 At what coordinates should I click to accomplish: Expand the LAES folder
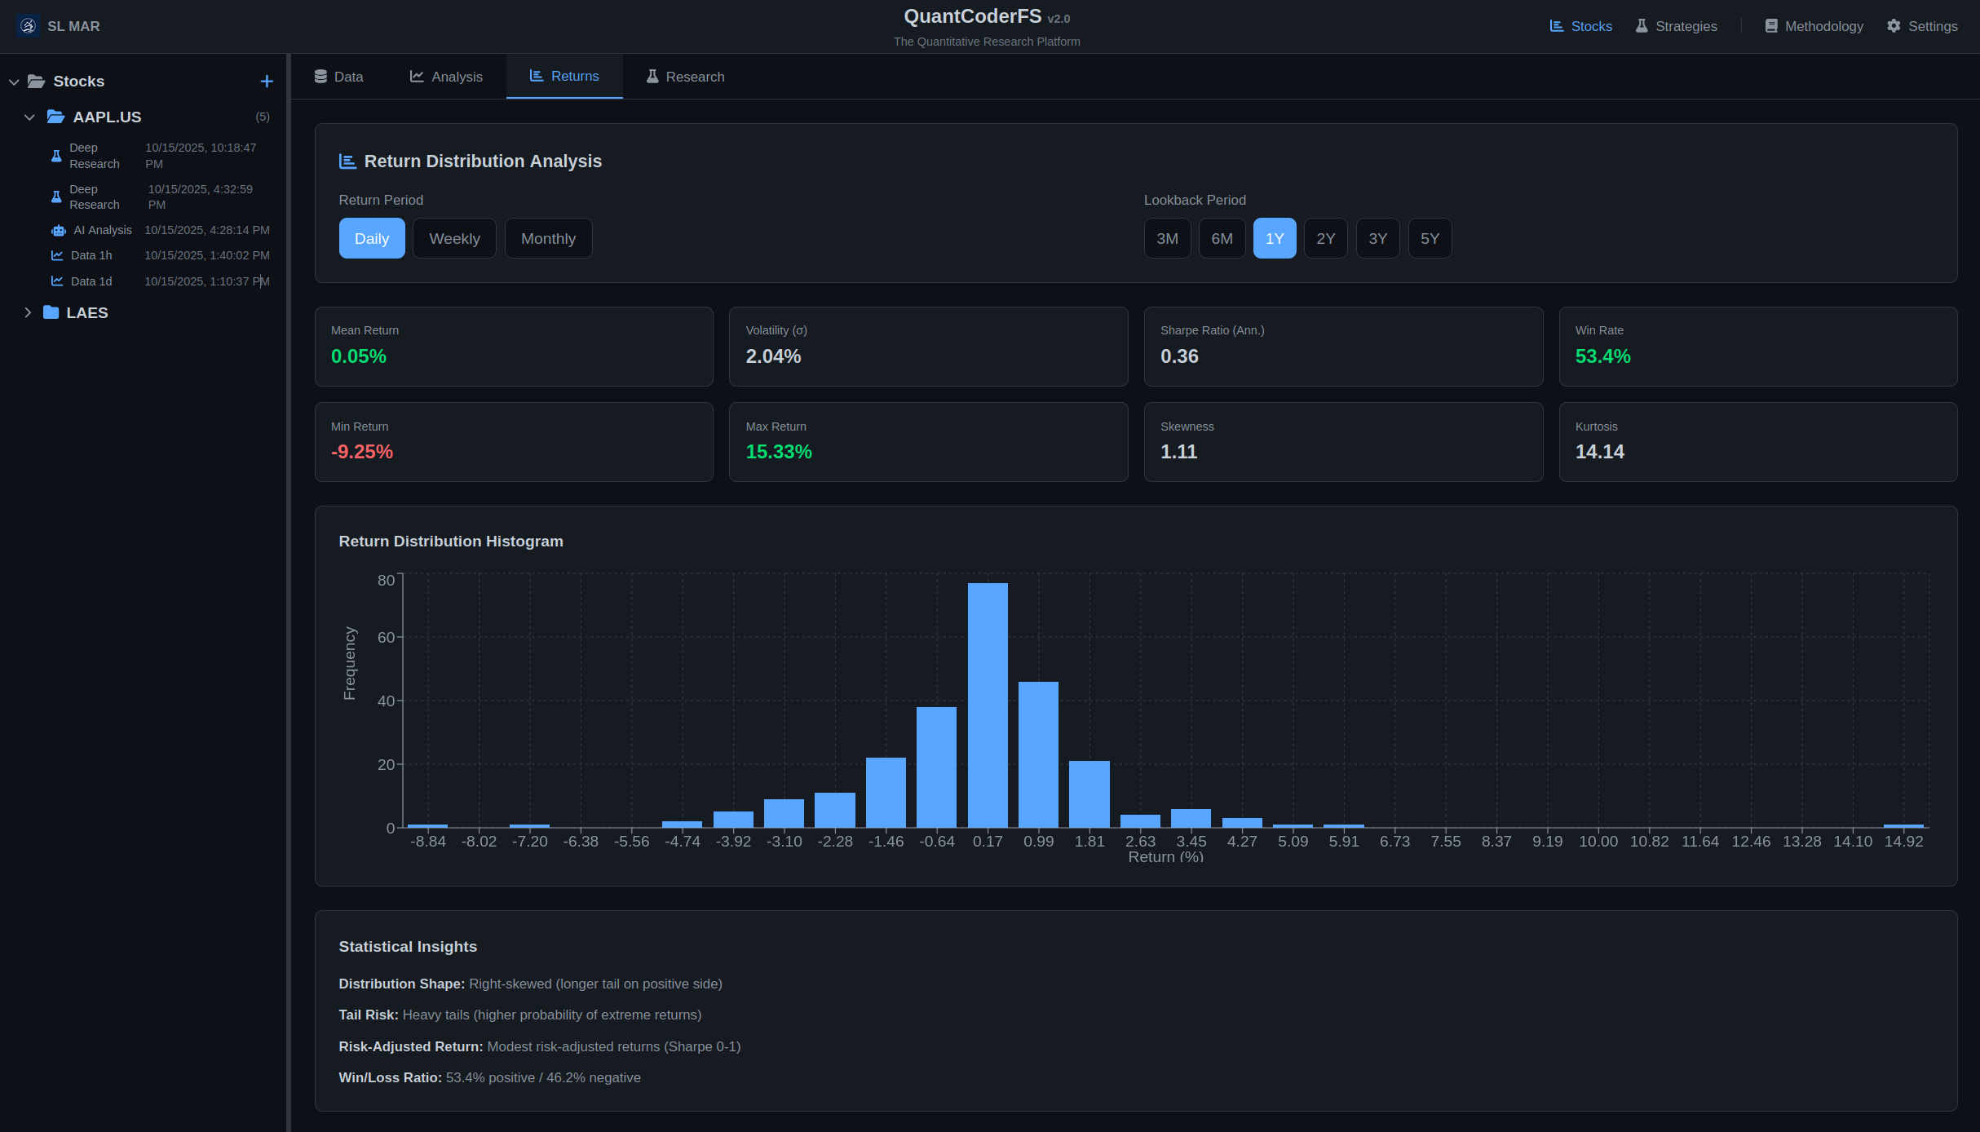(29, 312)
